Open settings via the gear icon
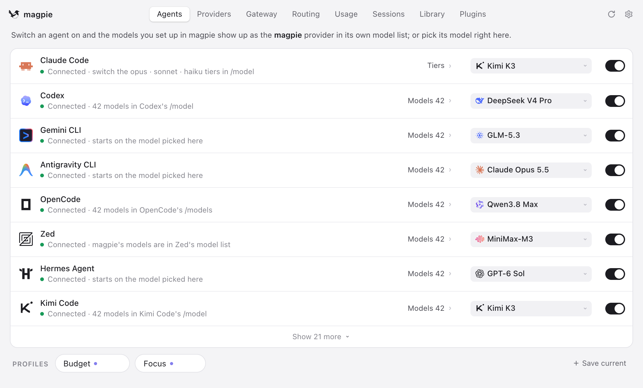 pyautogui.click(x=628, y=14)
